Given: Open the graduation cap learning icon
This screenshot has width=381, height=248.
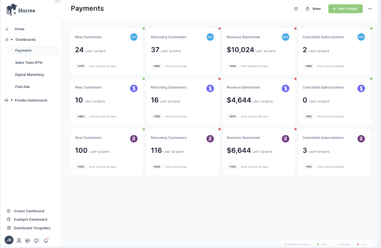Looking at the screenshot, I should (28, 241).
